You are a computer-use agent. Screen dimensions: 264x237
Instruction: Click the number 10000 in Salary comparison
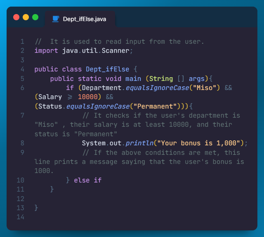tap(88, 97)
